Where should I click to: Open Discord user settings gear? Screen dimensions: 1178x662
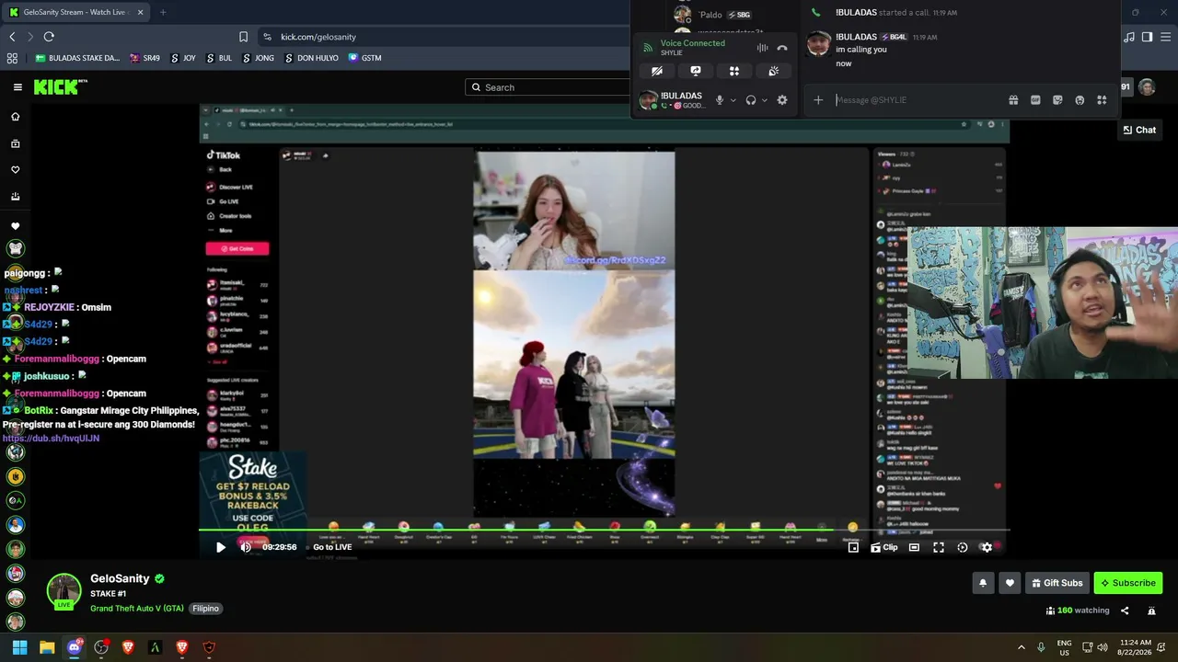point(782,100)
